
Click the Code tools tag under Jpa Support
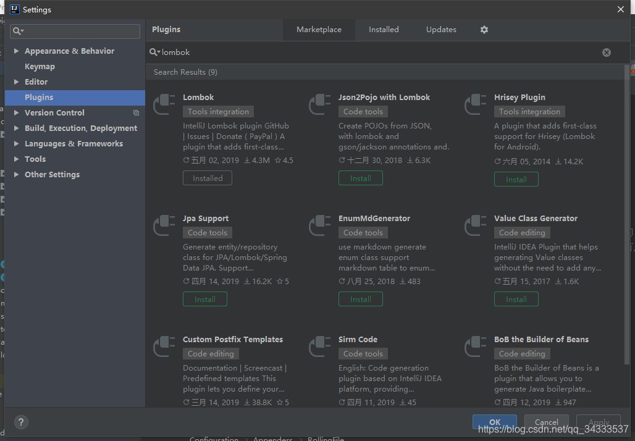(x=208, y=232)
